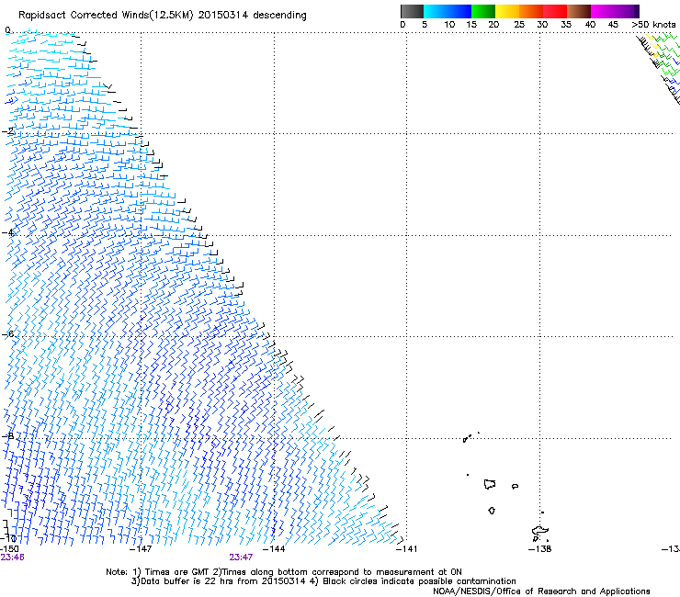Image resolution: width=680 pixels, height=597 pixels.
Task: Click the brown 35-40 knots legend color
Action: tap(579, 11)
